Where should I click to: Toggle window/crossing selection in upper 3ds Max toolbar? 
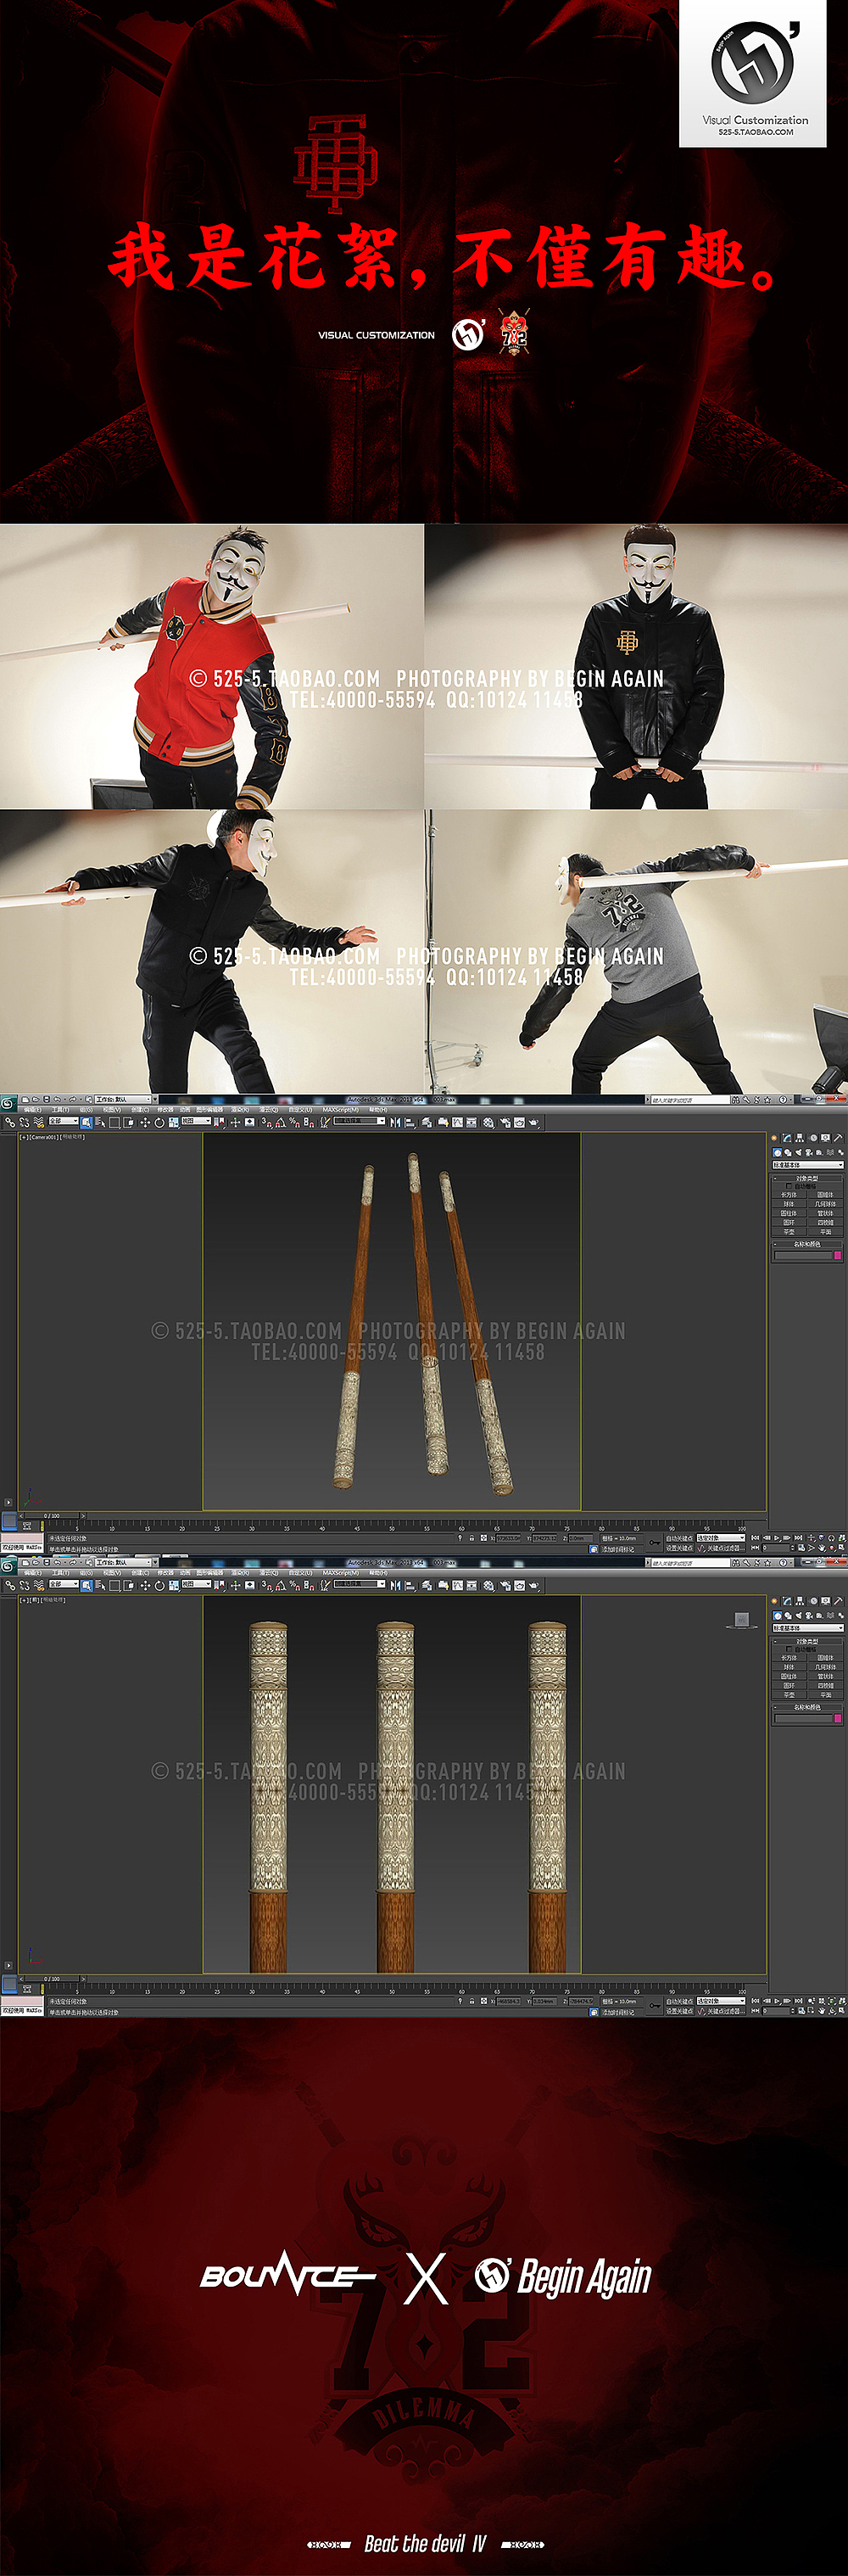pyautogui.click(x=129, y=1122)
